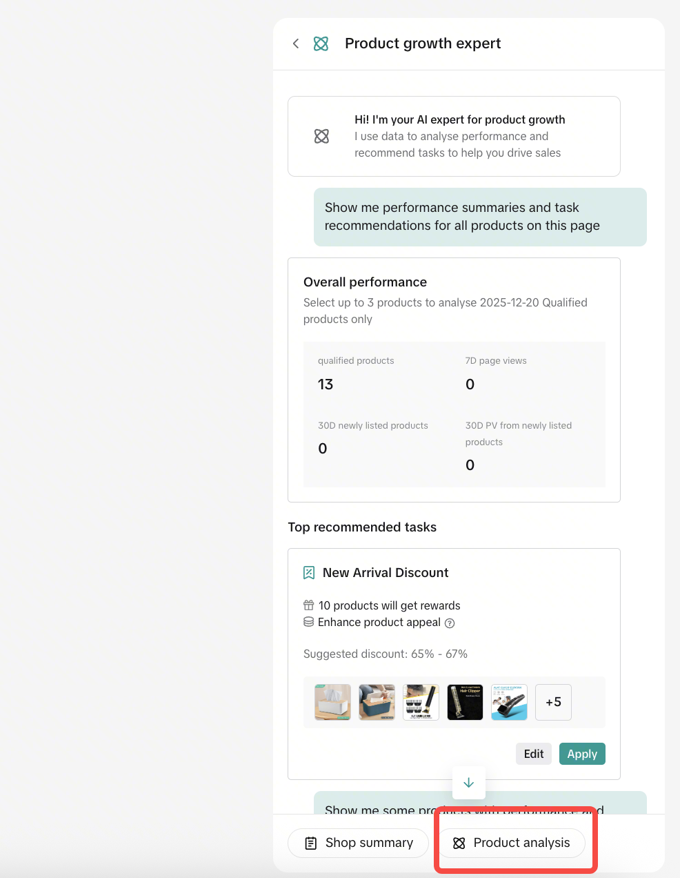Click the coin stack icon beside Enhance appeal
This screenshot has width=680, height=878.
click(x=308, y=622)
